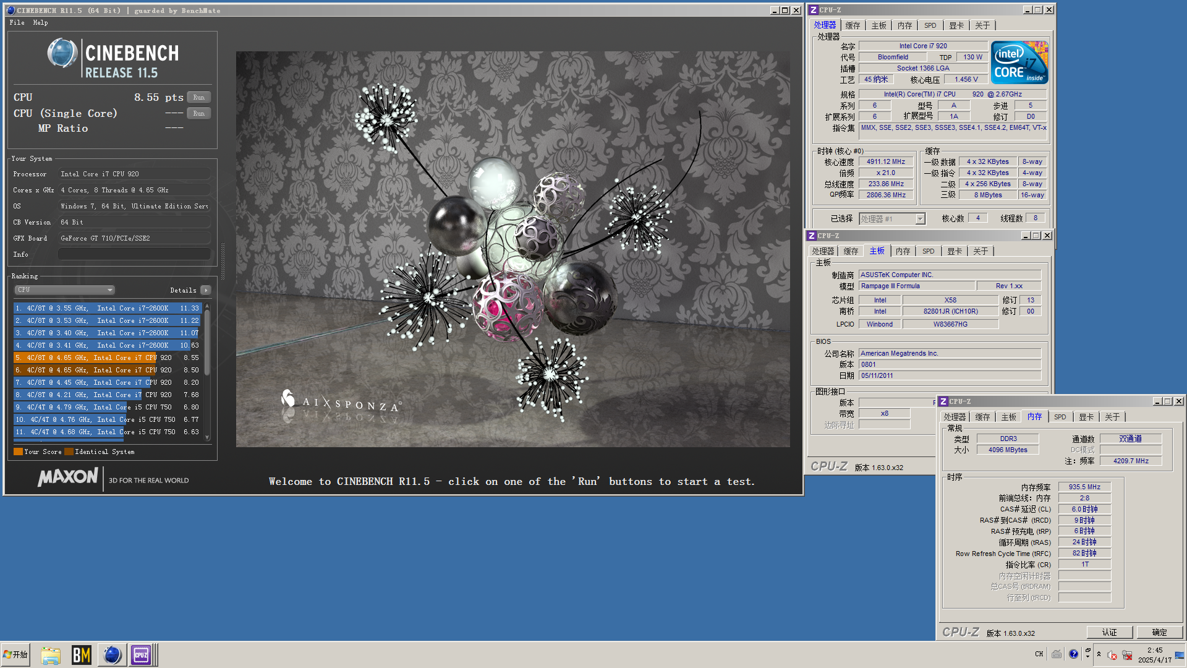Click the show desktop tray icon

click(x=1180, y=655)
